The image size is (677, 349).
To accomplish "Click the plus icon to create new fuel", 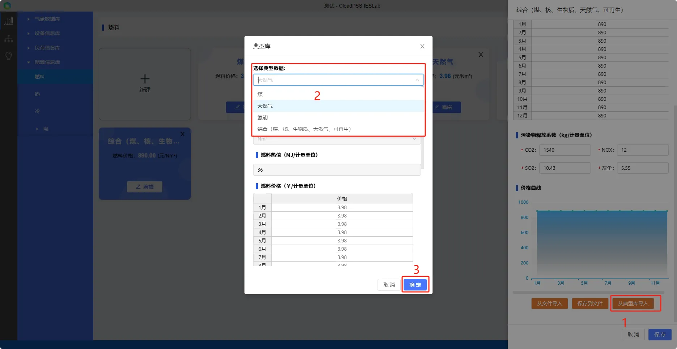I will coord(145,79).
